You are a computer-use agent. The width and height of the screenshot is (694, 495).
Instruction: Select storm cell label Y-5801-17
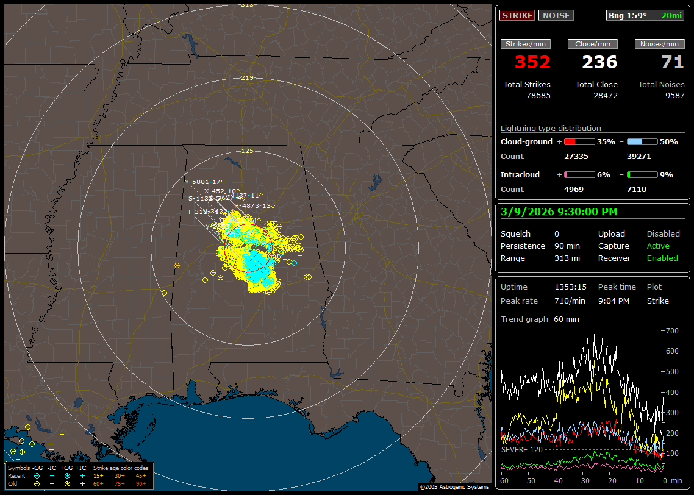(202, 182)
